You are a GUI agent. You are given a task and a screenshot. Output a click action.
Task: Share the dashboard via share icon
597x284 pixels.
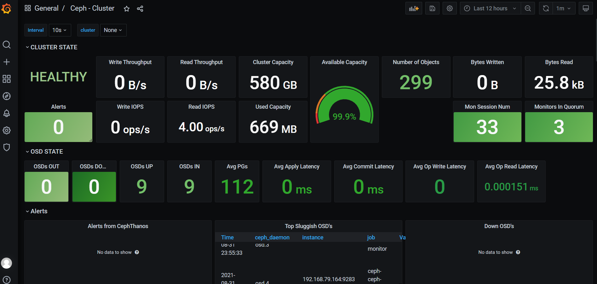[x=140, y=9]
